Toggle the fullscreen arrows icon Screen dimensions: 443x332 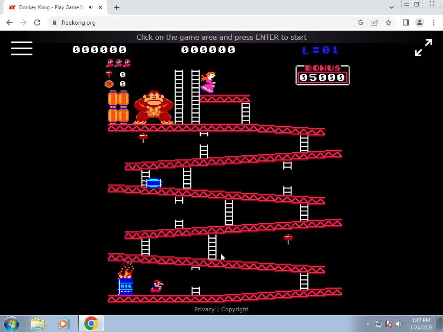click(x=423, y=48)
